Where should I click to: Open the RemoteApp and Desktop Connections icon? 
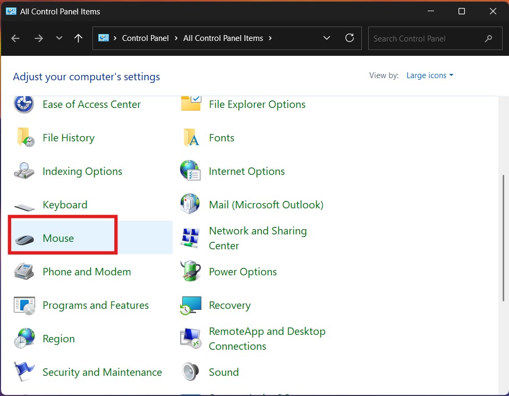pos(191,338)
